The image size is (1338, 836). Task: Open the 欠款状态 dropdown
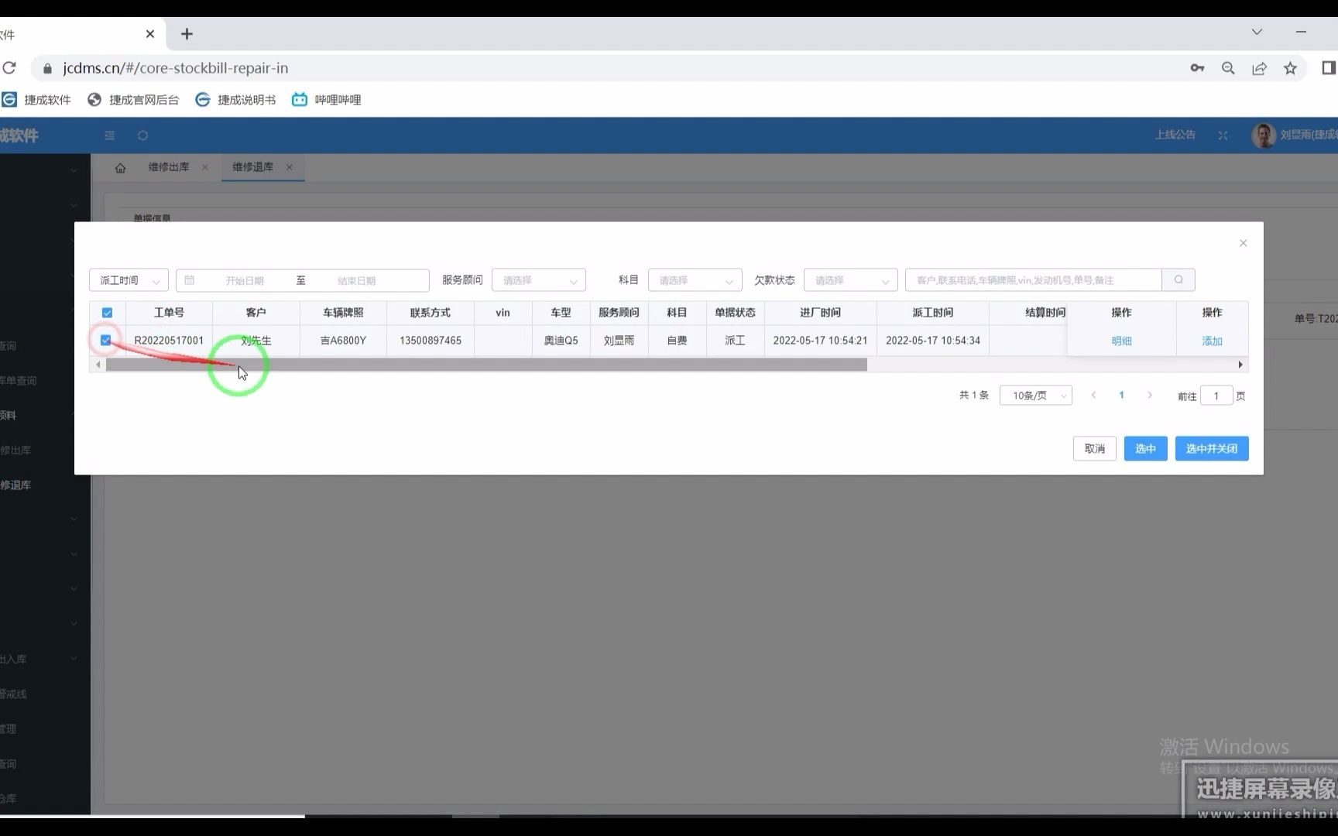click(x=850, y=280)
